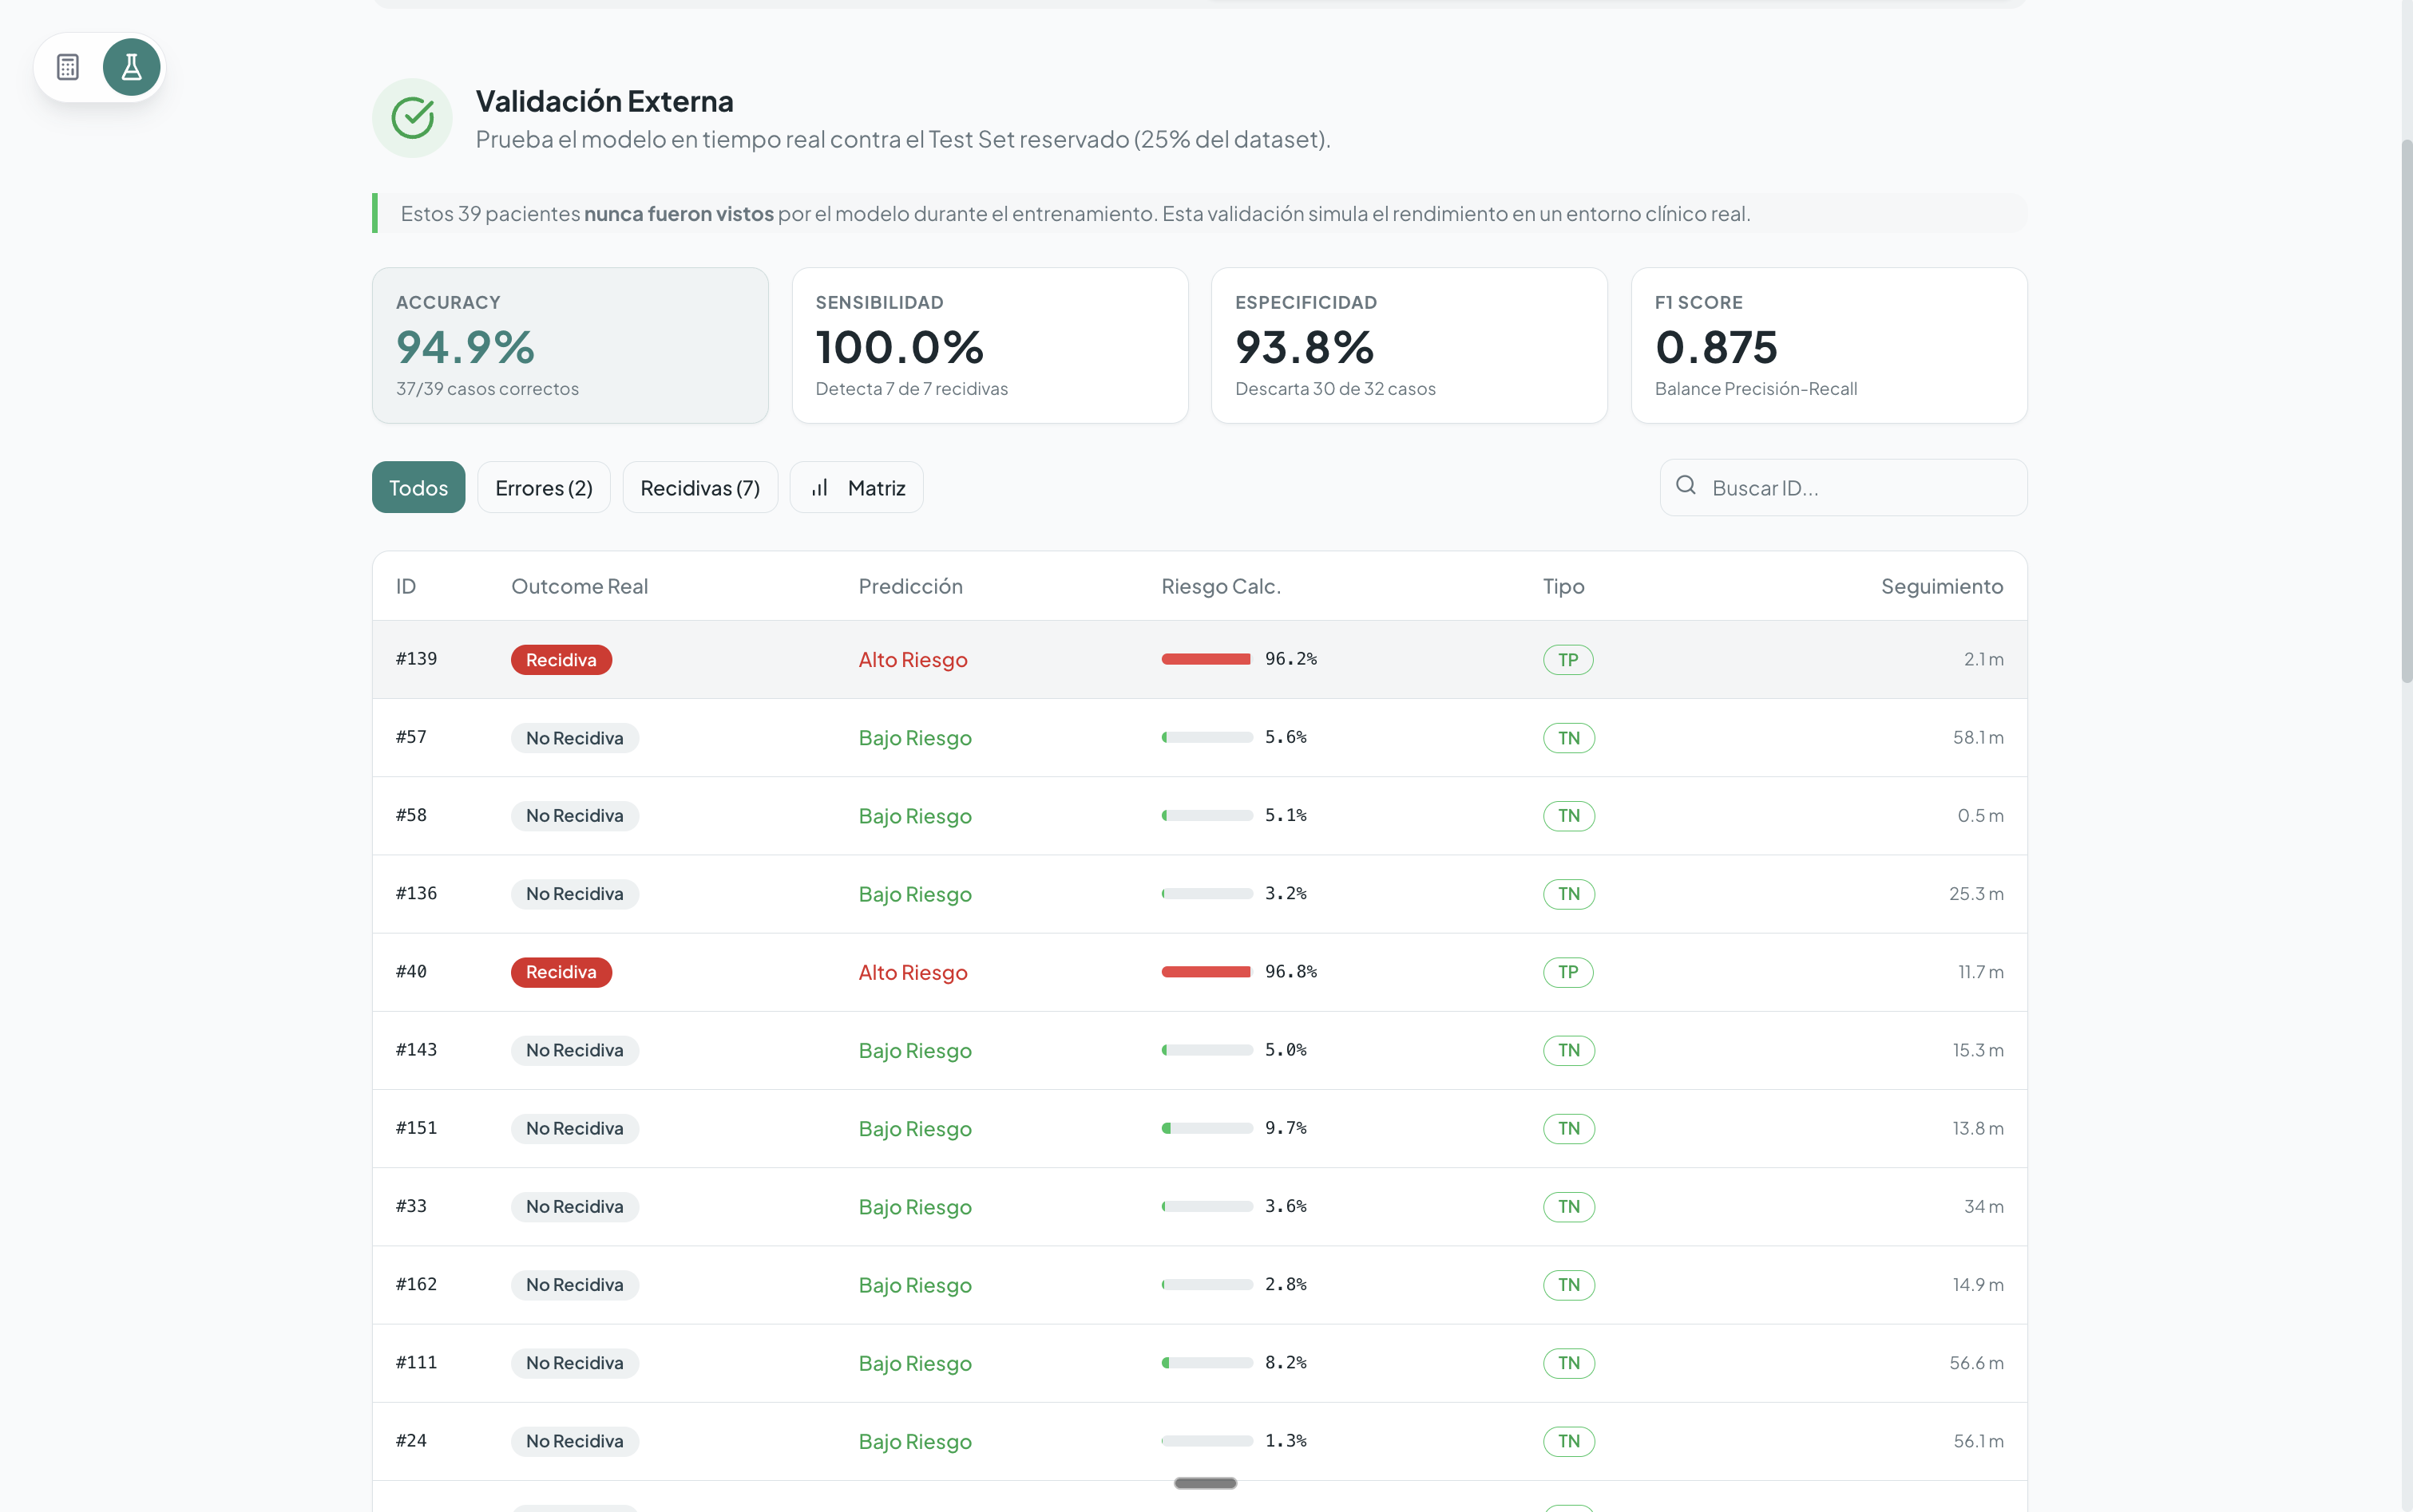Screen dimensions: 2413x1512
Task: Click the Recidiva badge on row #40
Action: (x=561, y=972)
